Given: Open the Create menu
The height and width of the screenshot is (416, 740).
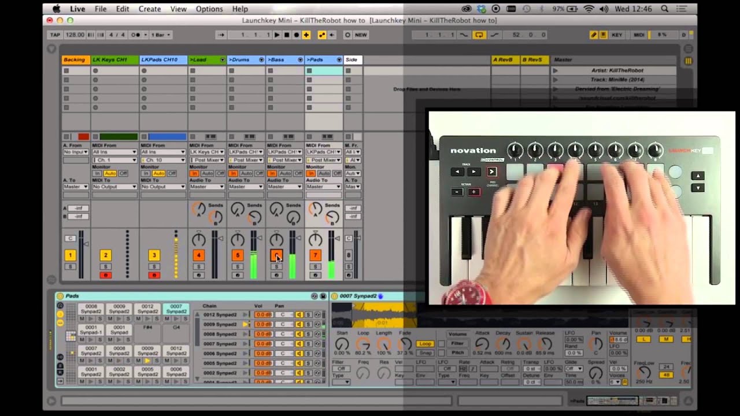Looking at the screenshot, I should pyautogui.click(x=150, y=9).
